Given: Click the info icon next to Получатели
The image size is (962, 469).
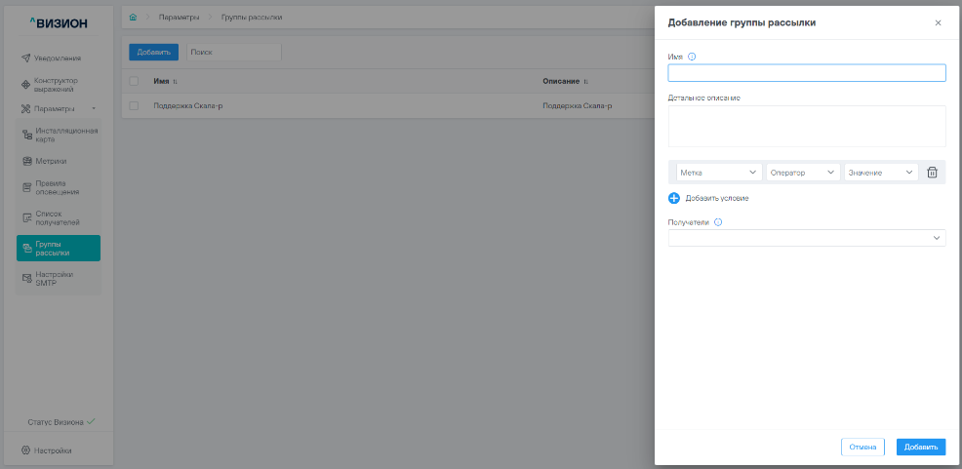Looking at the screenshot, I should [718, 222].
